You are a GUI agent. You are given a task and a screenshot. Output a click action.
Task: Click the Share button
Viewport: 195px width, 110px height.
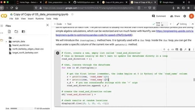(175, 16)
